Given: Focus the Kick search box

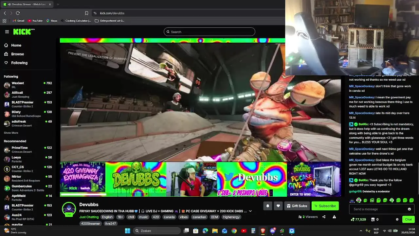Looking at the screenshot, I should click(x=209, y=32).
